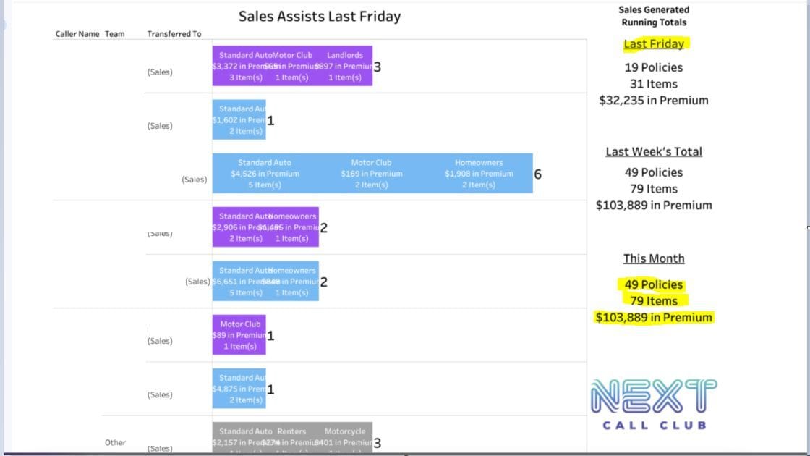
Task: Click the NEXT Call Club logo
Action: coord(654,404)
